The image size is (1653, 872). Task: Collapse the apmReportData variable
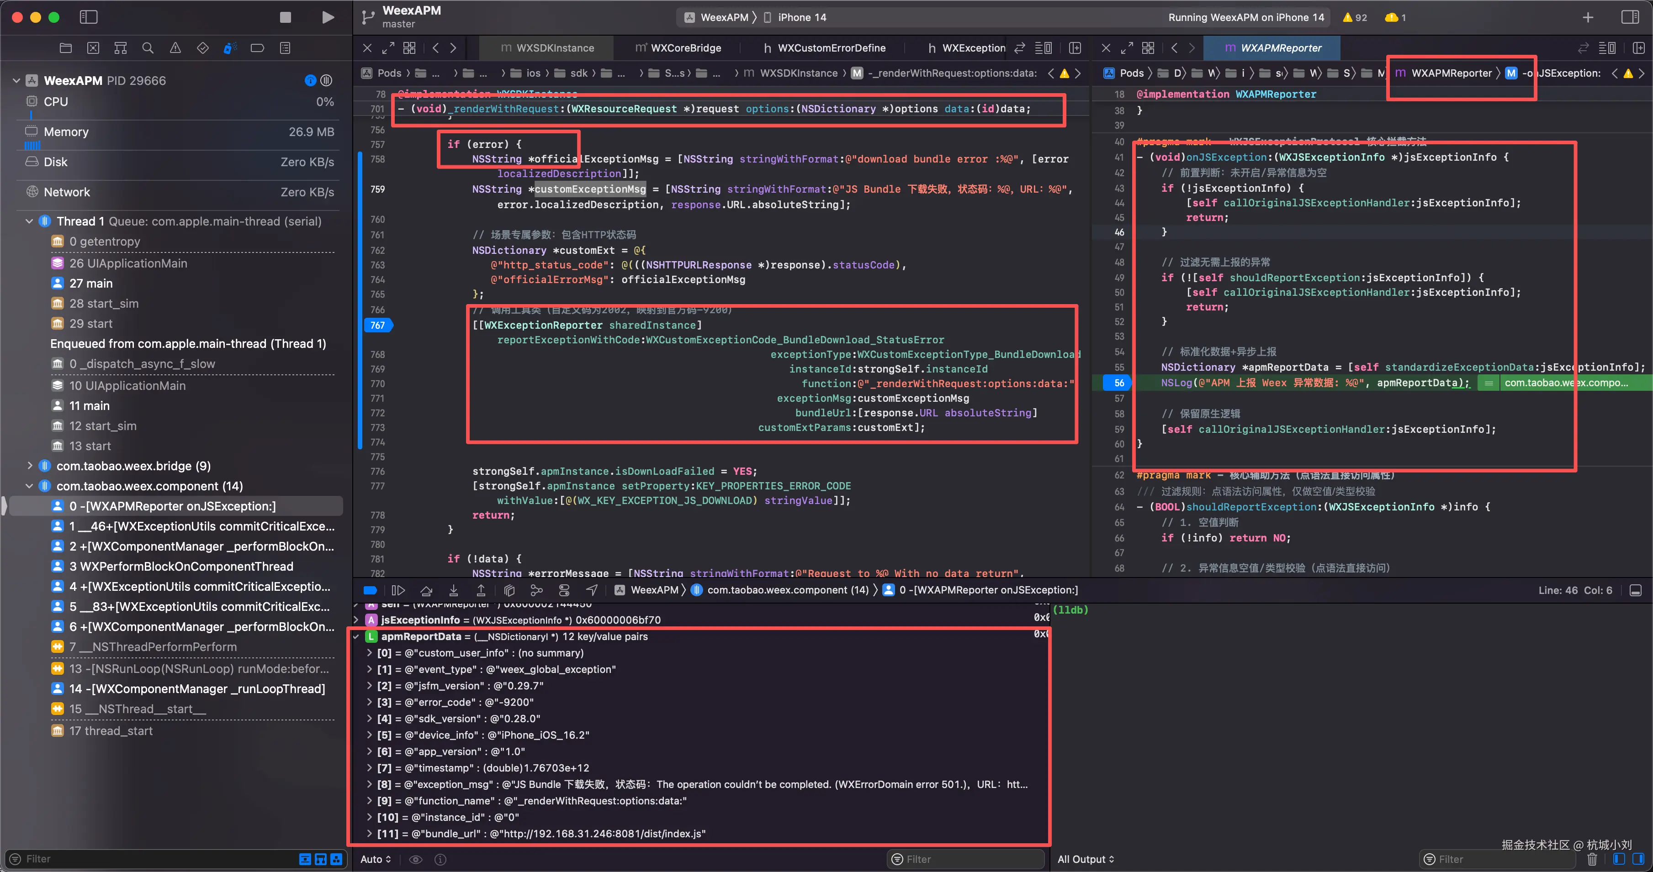(356, 637)
